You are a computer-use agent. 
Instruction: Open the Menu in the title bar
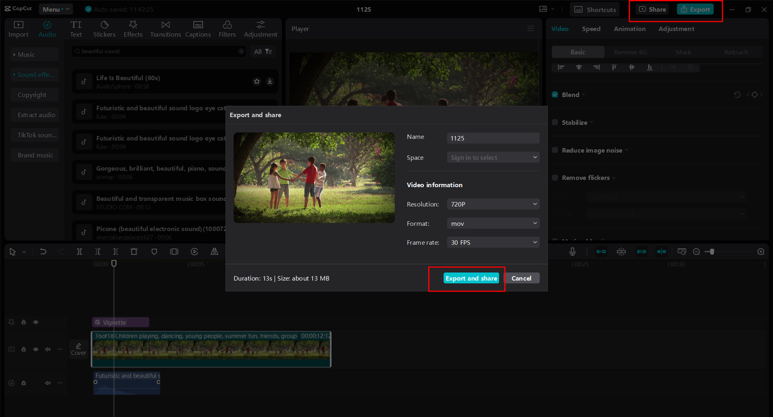pos(55,9)
